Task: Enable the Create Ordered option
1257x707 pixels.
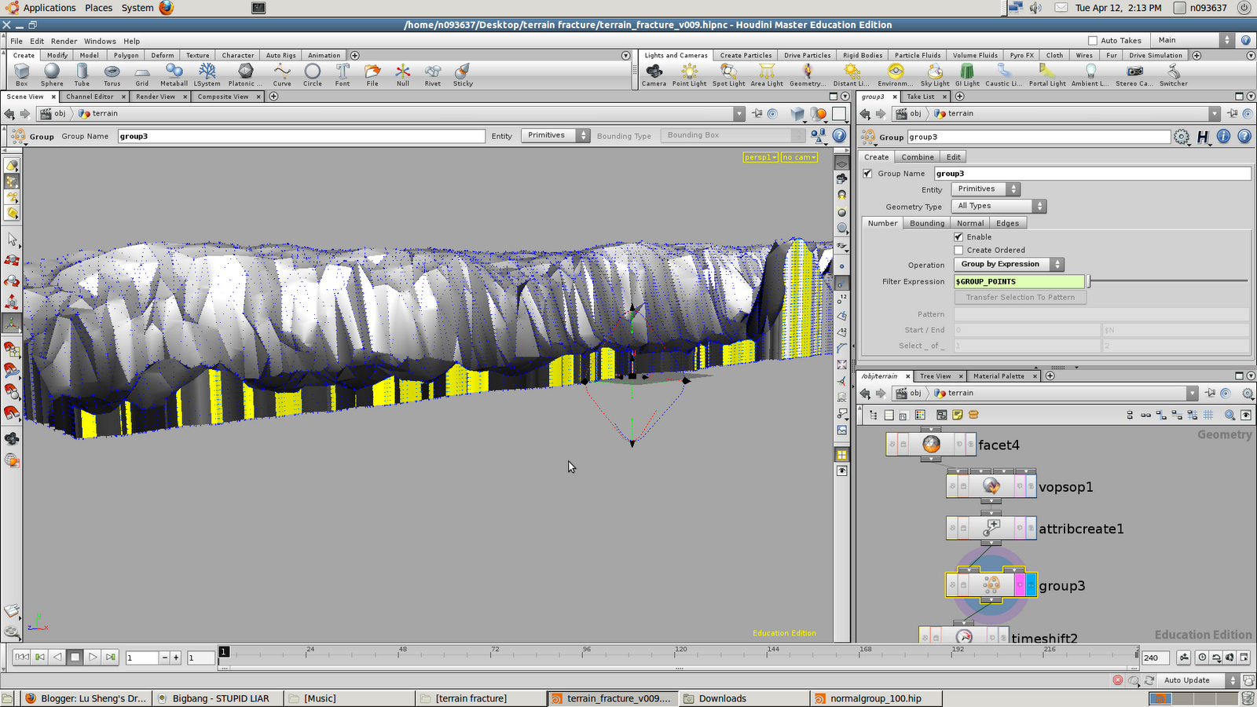Action: pyautogui.click(x=958, y=250)
